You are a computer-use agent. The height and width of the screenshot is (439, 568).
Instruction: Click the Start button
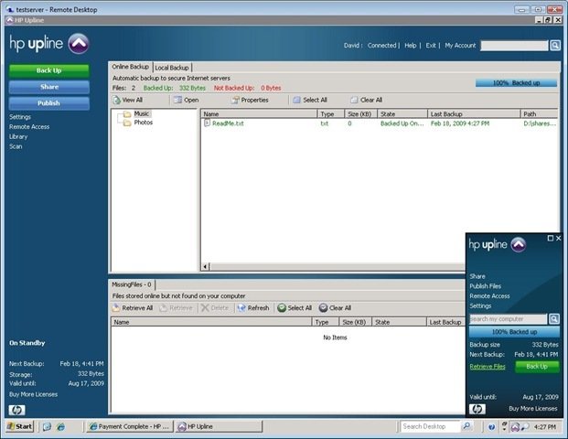coord(20,426)
